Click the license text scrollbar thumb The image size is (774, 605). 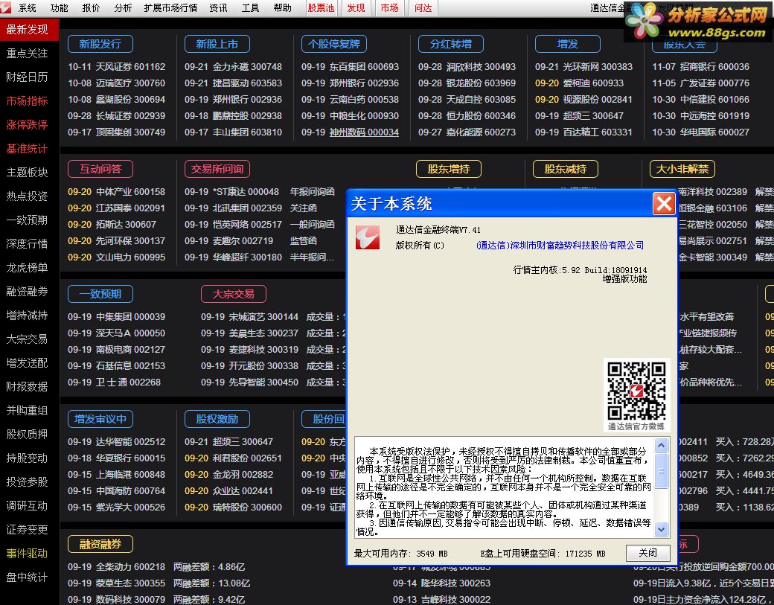coord(661,471)
